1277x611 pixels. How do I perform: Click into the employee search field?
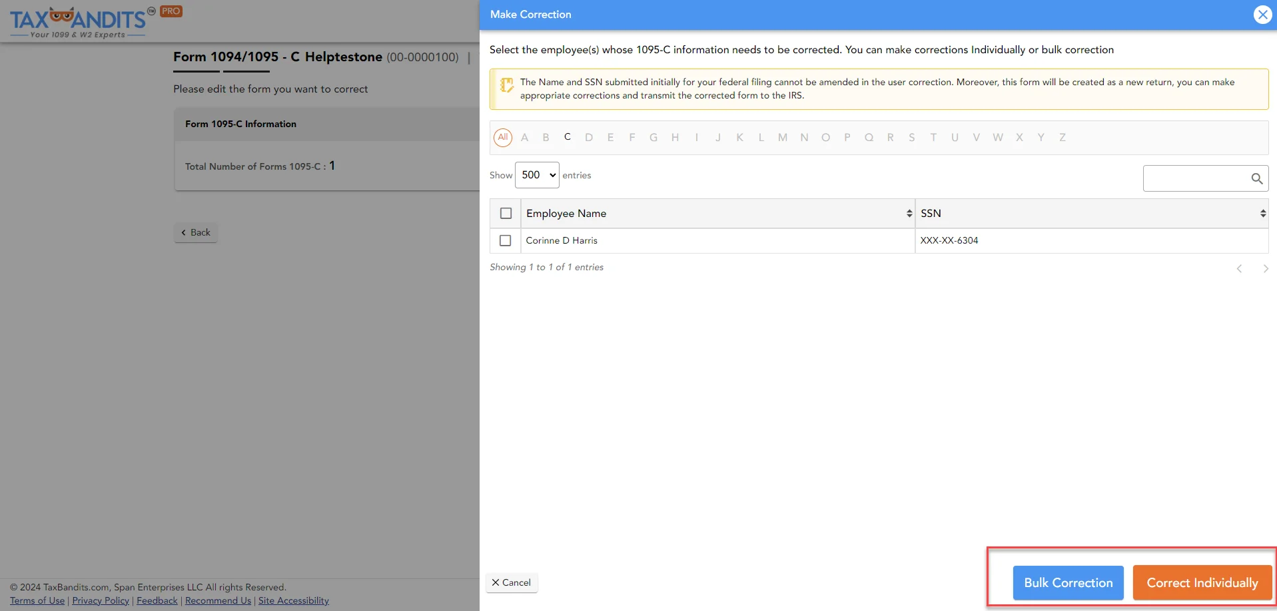pyautogui.click(x=1196, y=178)
